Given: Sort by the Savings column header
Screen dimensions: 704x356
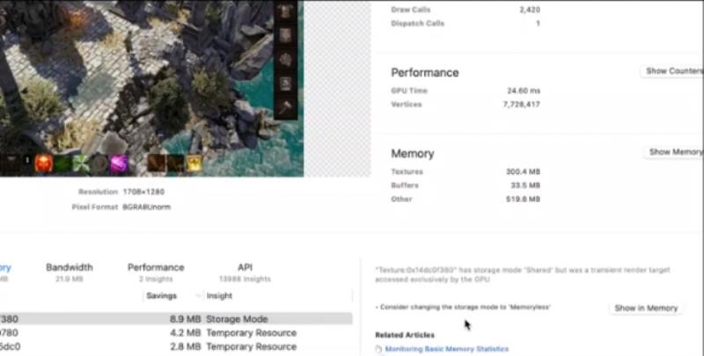Looking at the screenshot, I should (x=162, y=296).
